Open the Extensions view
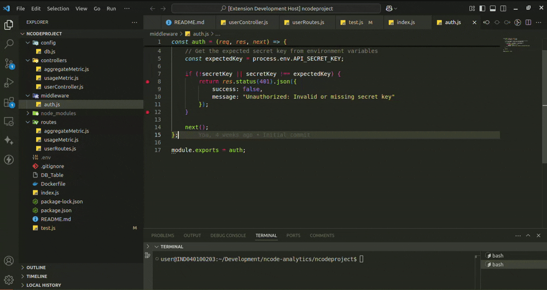This screenshot has height=290, width=547. coord(9,102)
